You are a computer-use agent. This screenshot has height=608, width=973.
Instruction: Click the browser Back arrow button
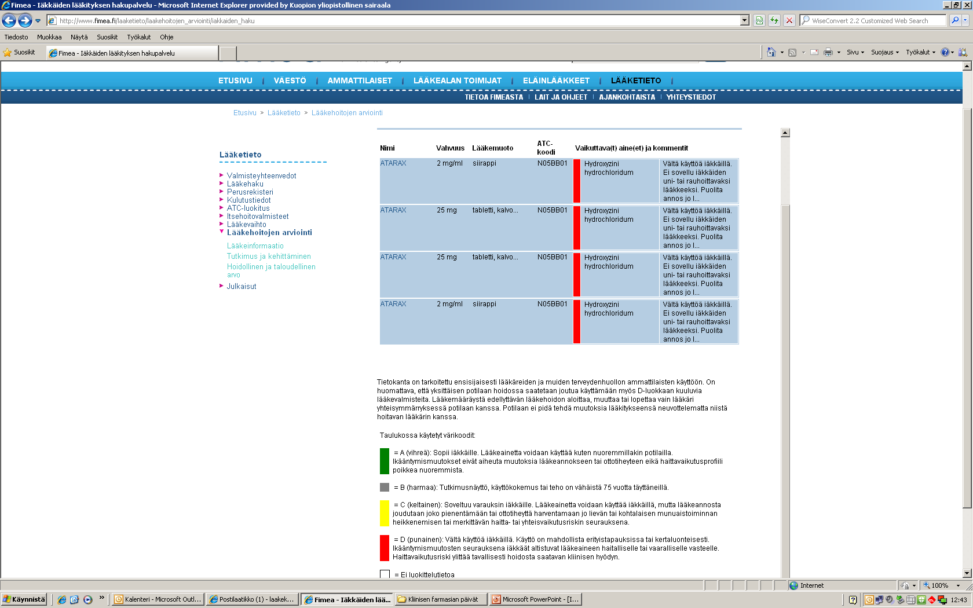(x=9, y=21)
